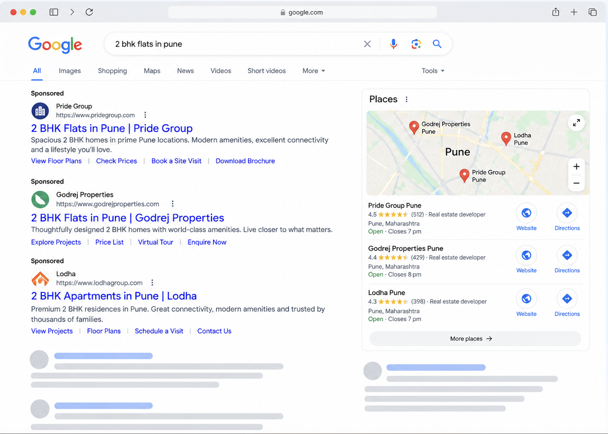The width and height of the screenshot is (608, 434).
Task: Open '2 BHK Apartments in Pune | Lodha'
Action: pyautogui.click(x=114, y=296)
